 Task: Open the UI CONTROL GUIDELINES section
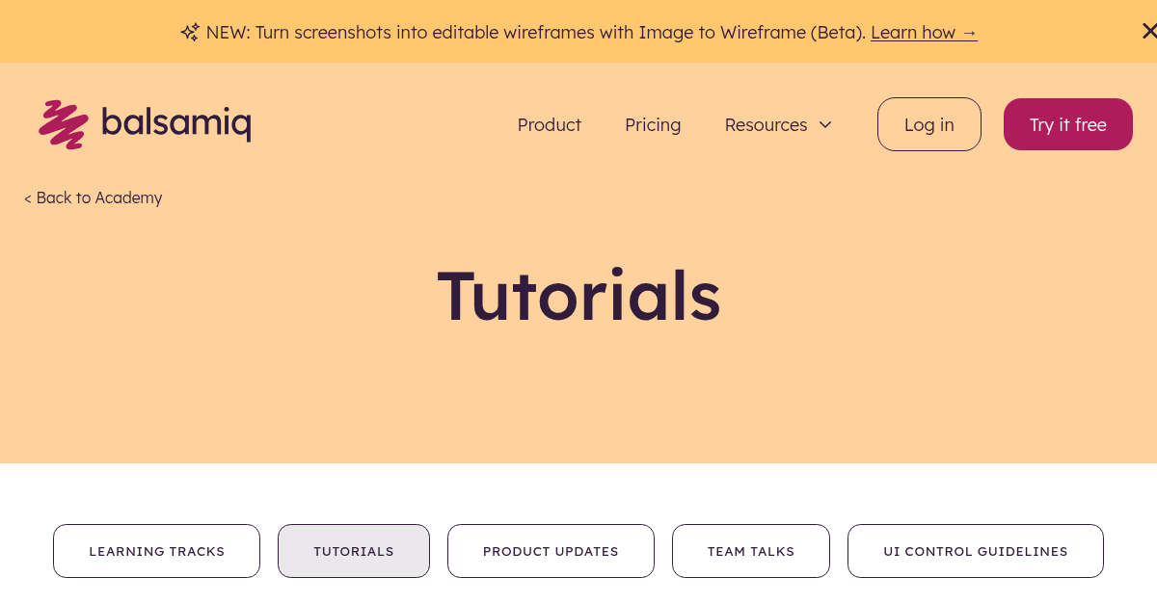click(975, 551)
